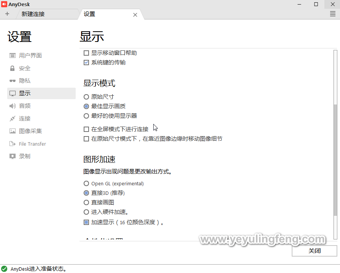Click the 显示 monitor icon in sidebar
This screenshot has height=273, width=340.
(x=12, y=93)
